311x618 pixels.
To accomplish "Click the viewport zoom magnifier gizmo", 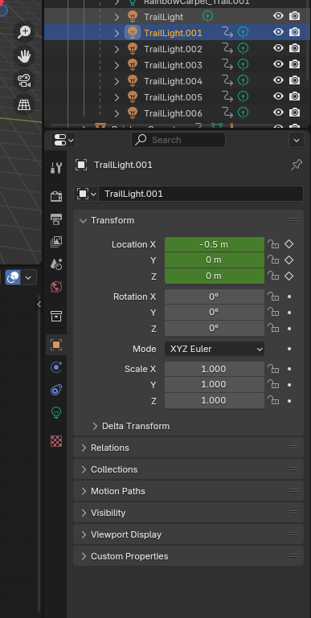I will coord(24,32).
